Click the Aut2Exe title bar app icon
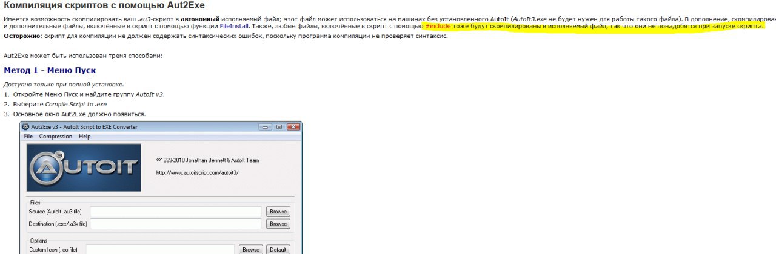 click(26, 127)
